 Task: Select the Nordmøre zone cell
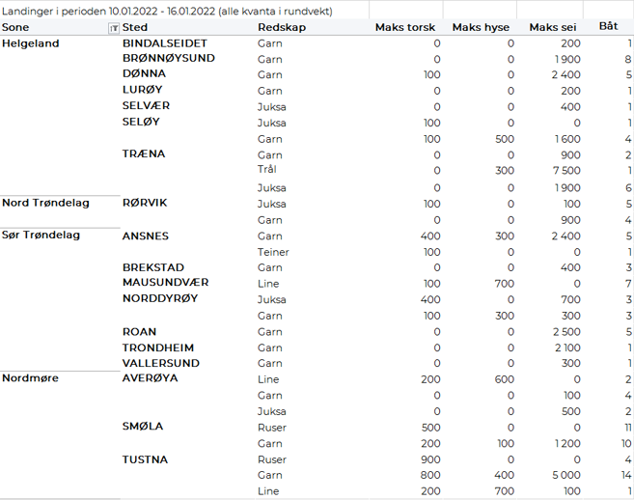pos(30,377)
